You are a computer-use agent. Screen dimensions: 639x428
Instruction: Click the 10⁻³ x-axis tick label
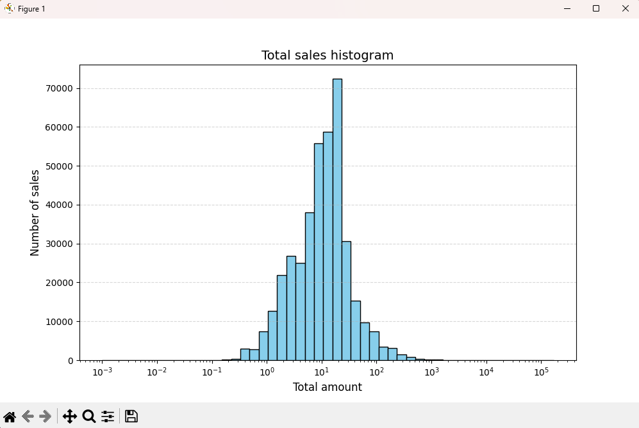pyautogui.click(x=102, y=372)
